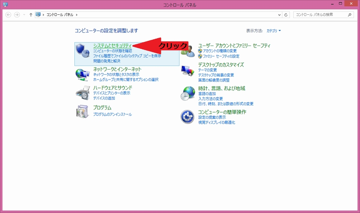This screenshot has width=360, height=213.
Task: Open プログラム heading link
Action: [102, 107]
